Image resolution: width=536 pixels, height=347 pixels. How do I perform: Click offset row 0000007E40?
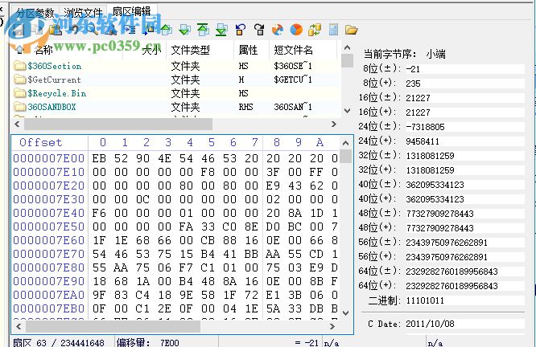49,213
